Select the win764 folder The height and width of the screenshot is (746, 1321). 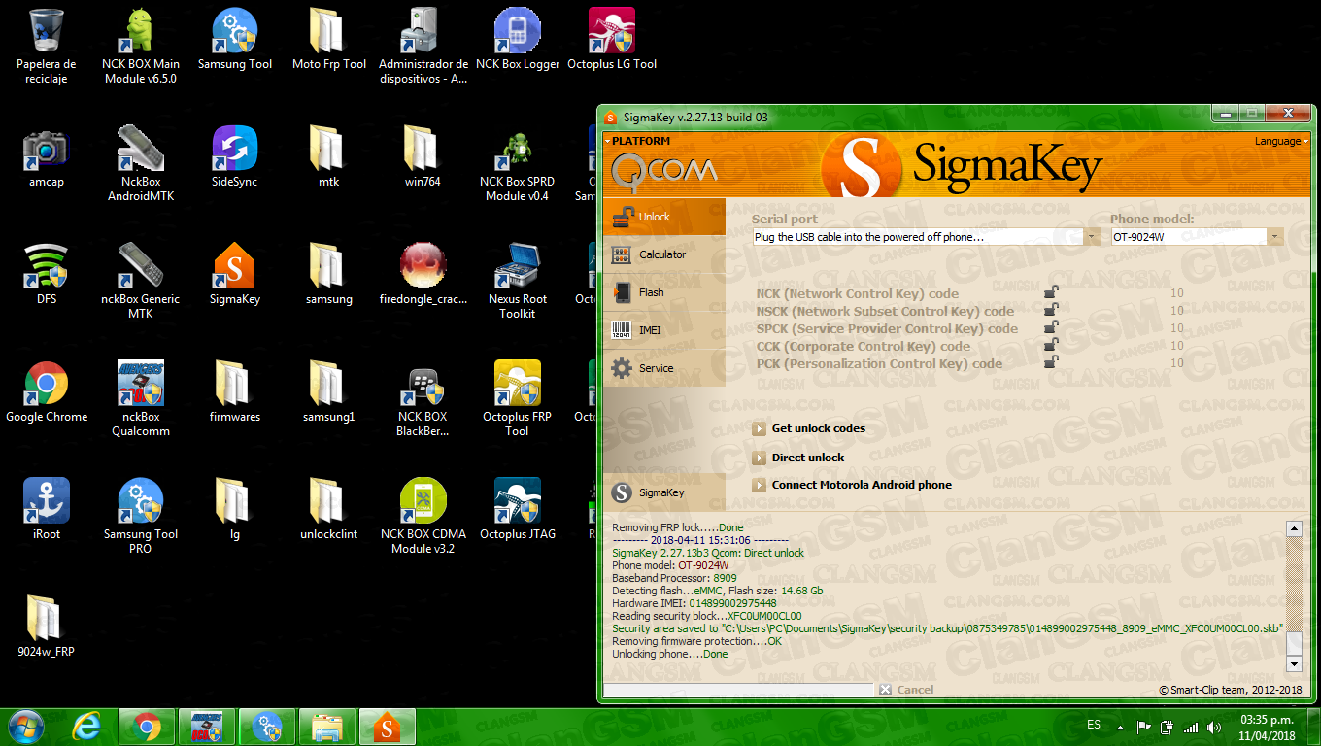pyautogui.click(x=423, y=157)
